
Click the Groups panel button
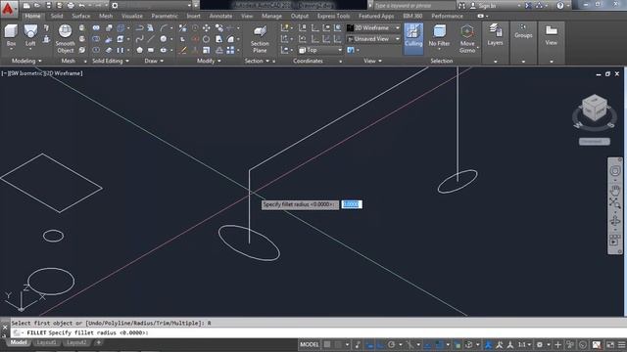pyautogui.click(x=523, y=32)
